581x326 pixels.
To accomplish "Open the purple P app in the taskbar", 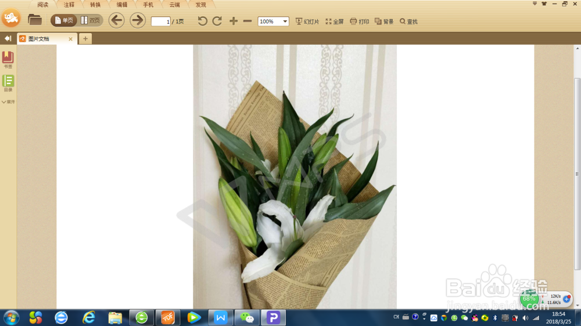I will point(274,317).
